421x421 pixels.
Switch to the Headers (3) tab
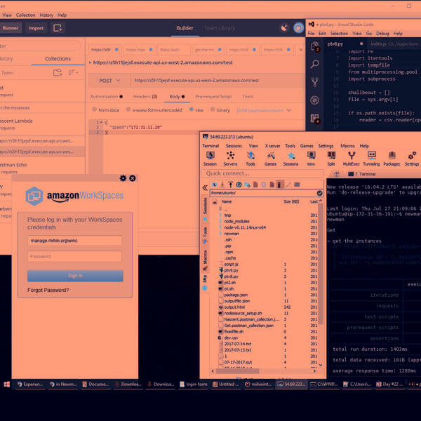145,96
